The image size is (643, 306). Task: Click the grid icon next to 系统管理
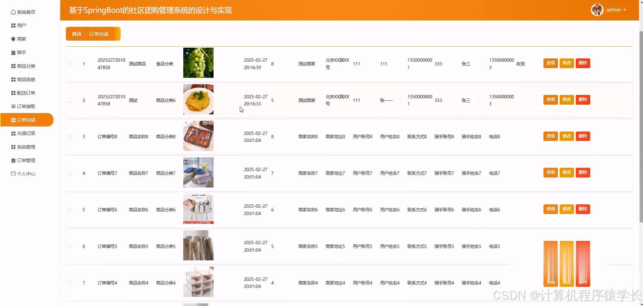(x=13, y=147)
